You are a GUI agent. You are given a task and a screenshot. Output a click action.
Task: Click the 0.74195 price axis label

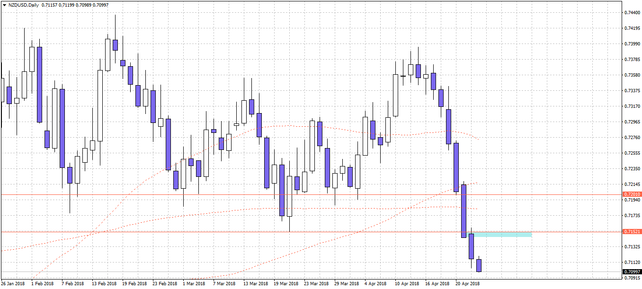click(633, 28)
